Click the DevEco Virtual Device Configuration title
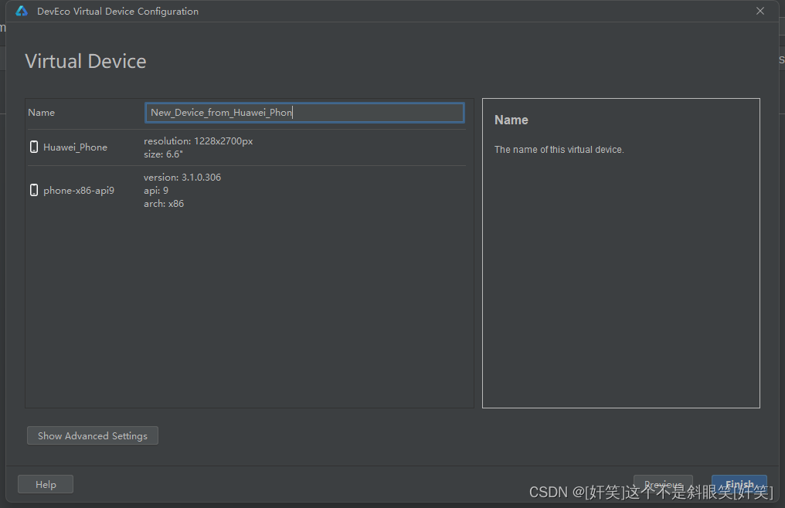This screenshot has width=785, height=508. coord(117,11)
